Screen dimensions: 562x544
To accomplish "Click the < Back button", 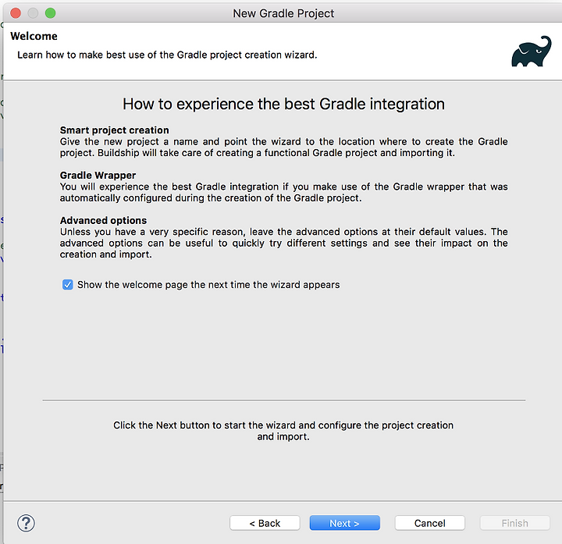I will tap(265, 523).
